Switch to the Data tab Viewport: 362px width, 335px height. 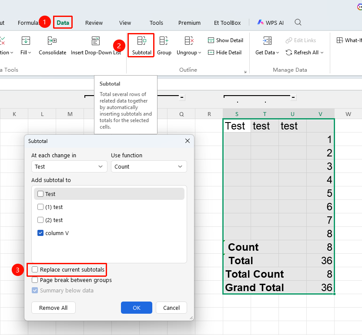pos(63,23)
